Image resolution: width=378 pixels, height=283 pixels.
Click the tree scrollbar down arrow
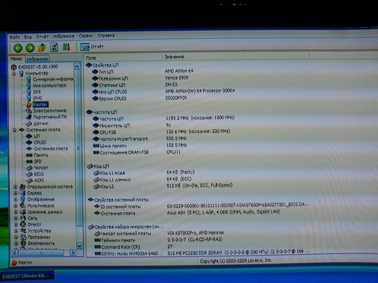(x=79, y=246)
